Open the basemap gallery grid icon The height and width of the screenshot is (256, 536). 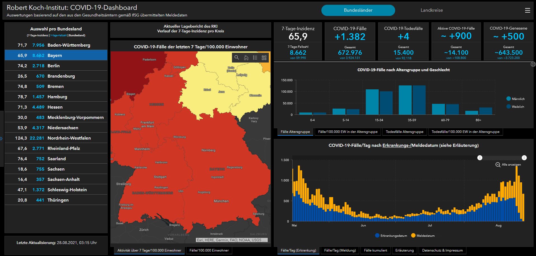(264, 58)
